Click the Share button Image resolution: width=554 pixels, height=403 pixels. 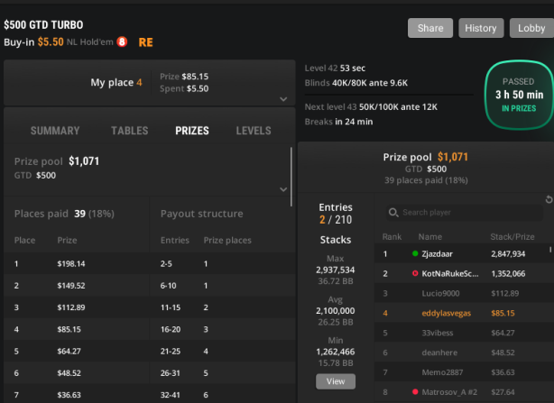(x=430, y=28)
